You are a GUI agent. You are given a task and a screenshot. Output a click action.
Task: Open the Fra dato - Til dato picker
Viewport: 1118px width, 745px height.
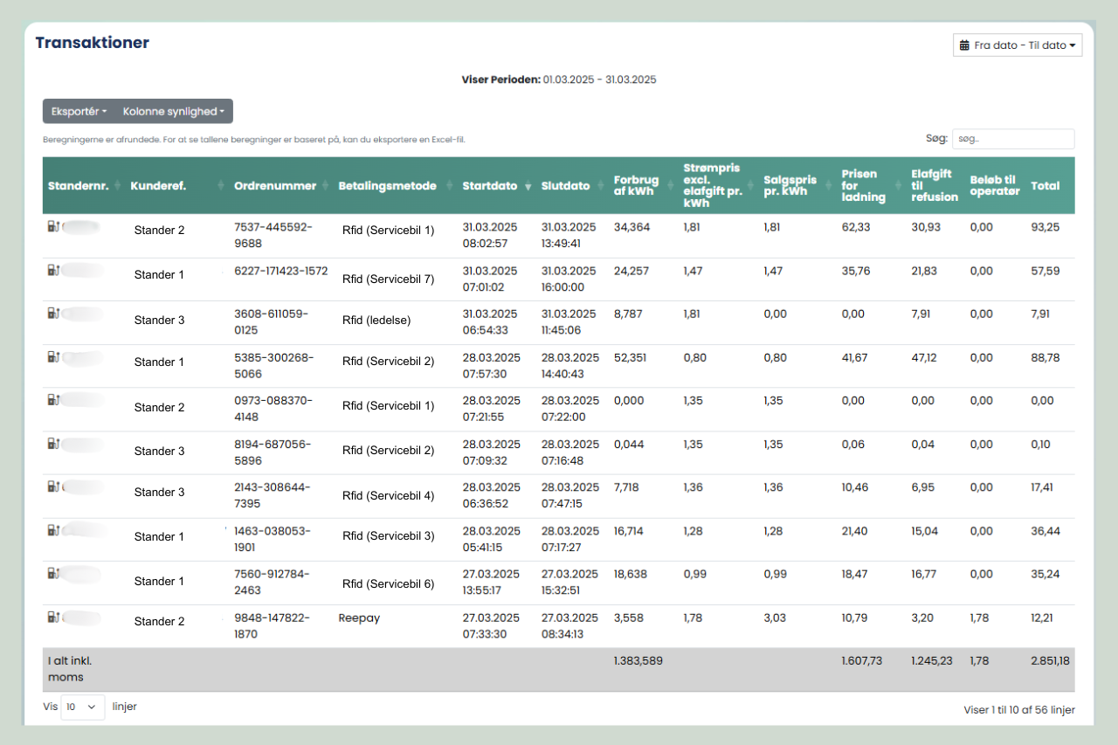tap(1018, 45)
